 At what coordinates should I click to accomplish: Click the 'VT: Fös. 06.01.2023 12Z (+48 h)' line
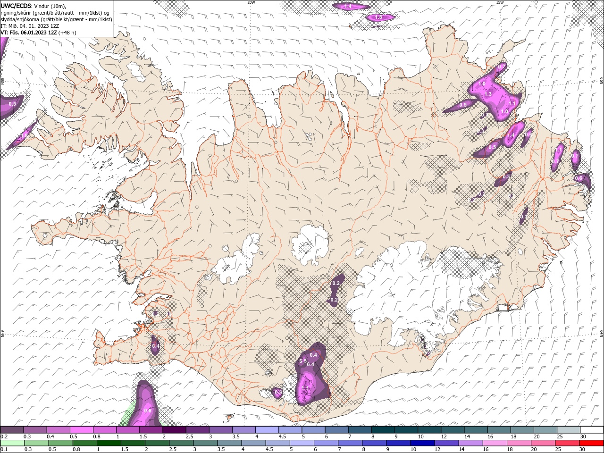(39, 33)
